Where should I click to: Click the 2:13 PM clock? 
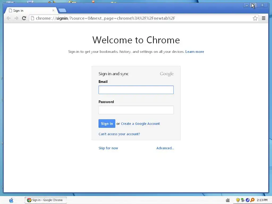coord(262,200)
